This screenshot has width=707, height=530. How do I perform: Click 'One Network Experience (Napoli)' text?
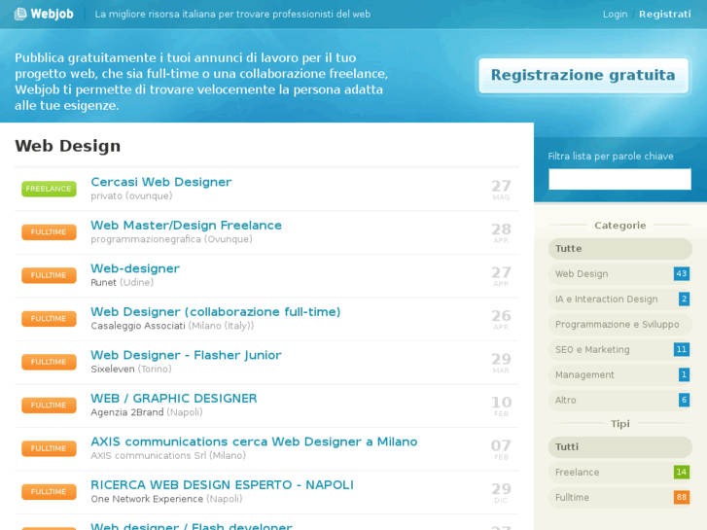coord(166,499)
